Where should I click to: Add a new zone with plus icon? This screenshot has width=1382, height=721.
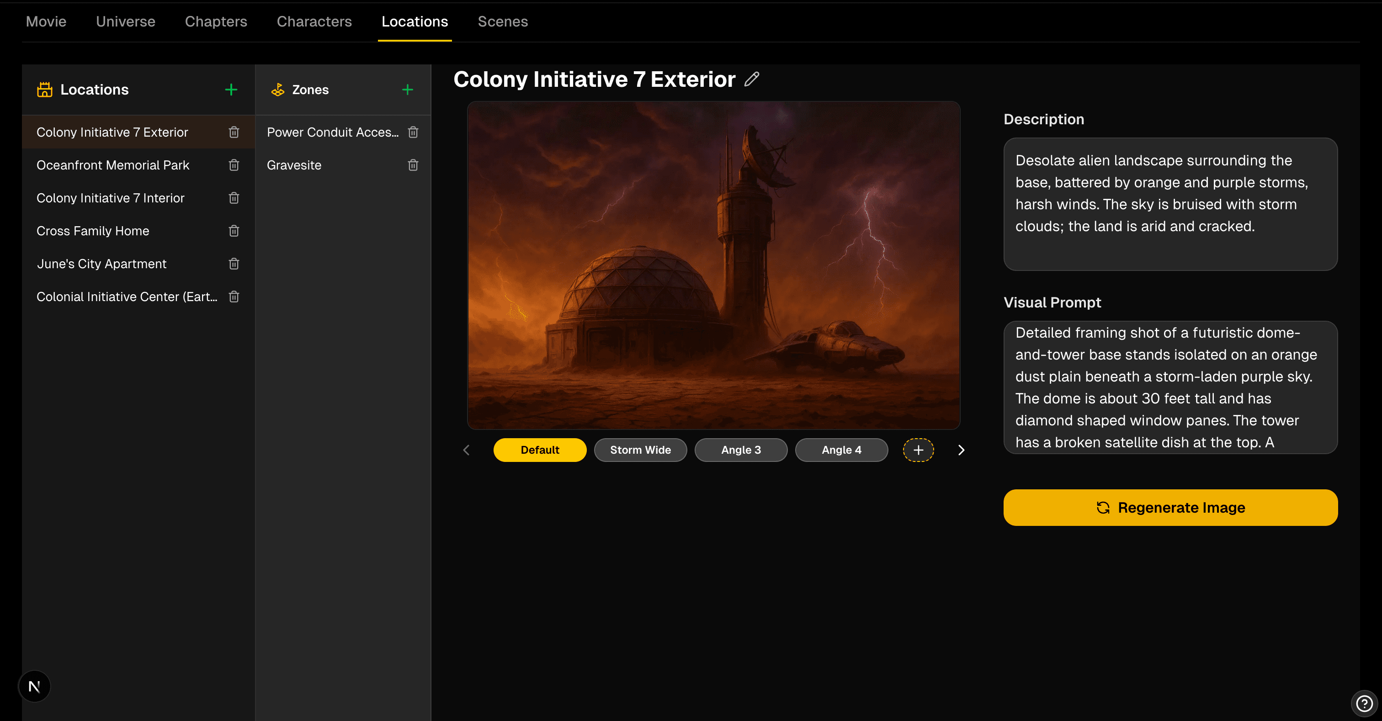407,90
